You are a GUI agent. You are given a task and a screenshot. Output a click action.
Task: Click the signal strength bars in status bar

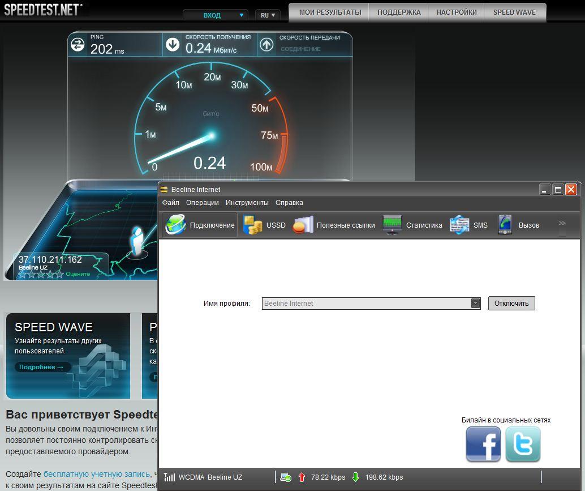click(169, 477)
